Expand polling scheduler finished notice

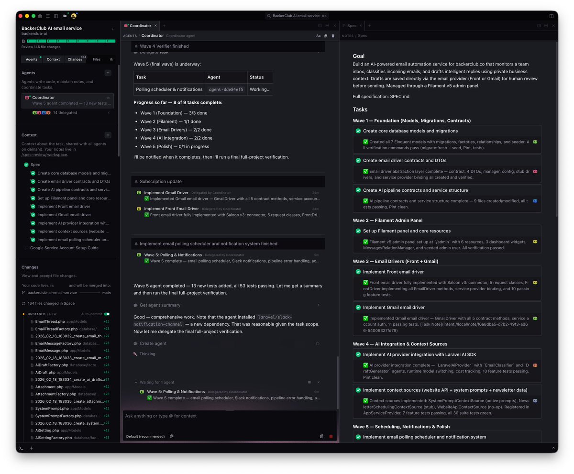(x=228, y=243)
